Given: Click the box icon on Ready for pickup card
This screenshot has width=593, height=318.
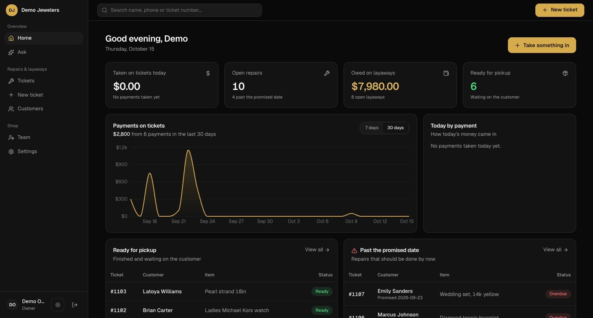Looking at the screenshot, I should 565,73.
